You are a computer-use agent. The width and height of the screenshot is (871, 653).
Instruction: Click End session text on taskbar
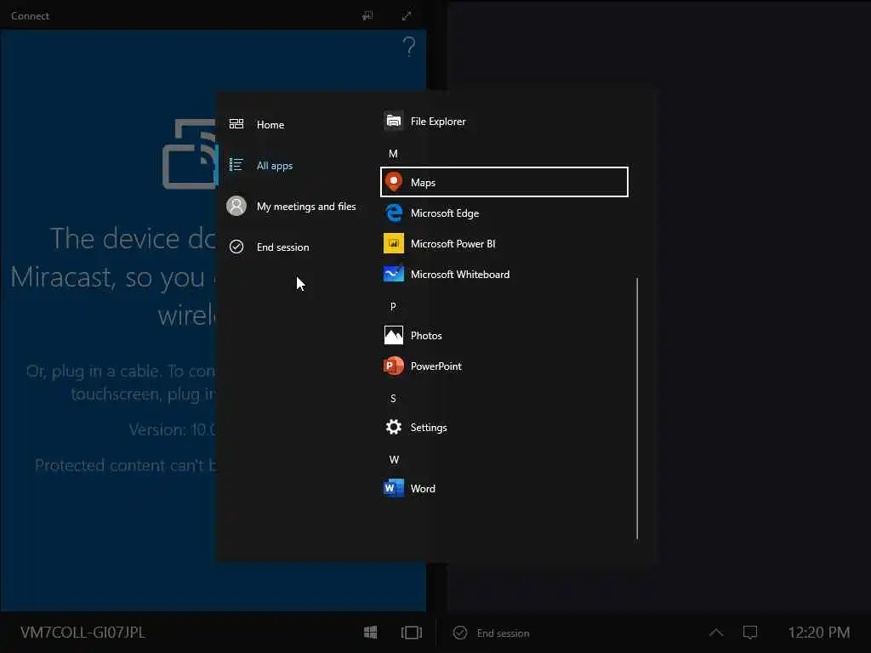(503, 633)
